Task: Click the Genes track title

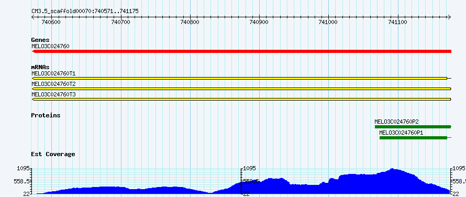Action: 40,40
